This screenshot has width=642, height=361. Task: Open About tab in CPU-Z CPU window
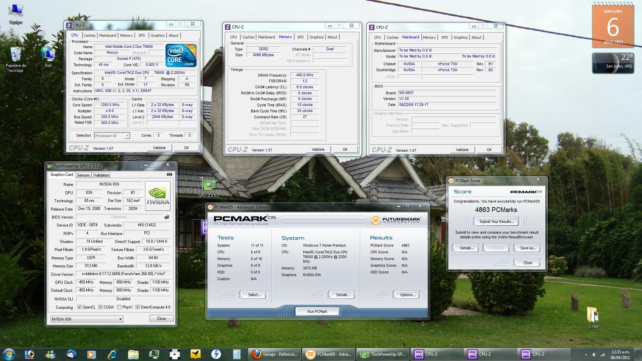coord(174,35)
